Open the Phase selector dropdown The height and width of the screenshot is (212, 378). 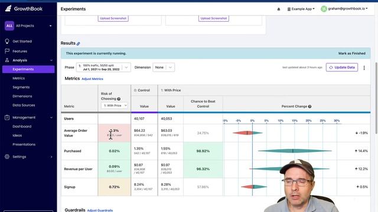[103, 67]
